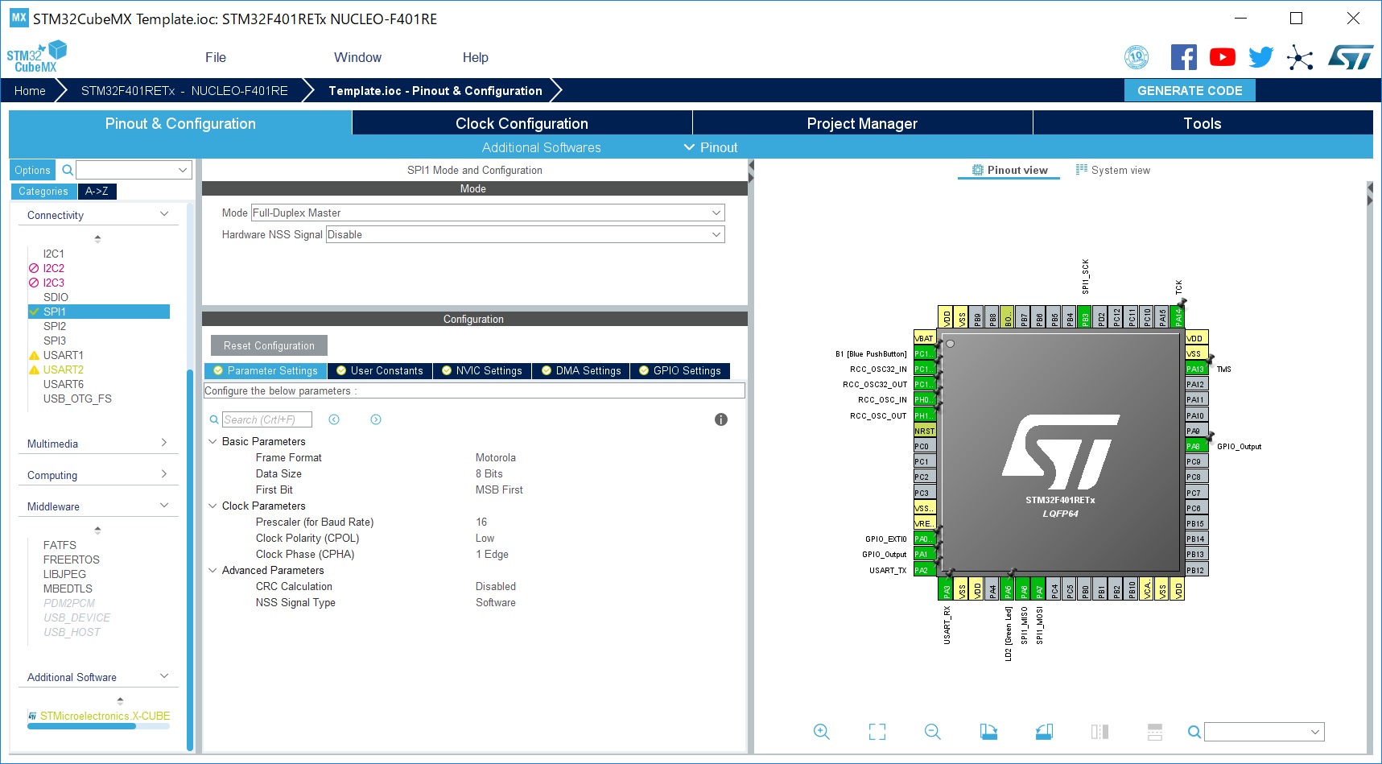Open the User Constants tab
Viewport: 1382px width, 764px height.
point(380,370)
